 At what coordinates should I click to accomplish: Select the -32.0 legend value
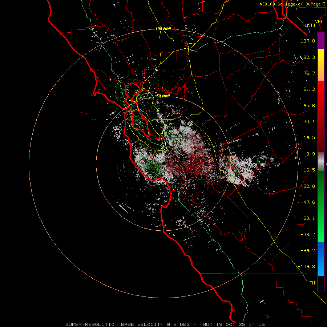(308, 186)
